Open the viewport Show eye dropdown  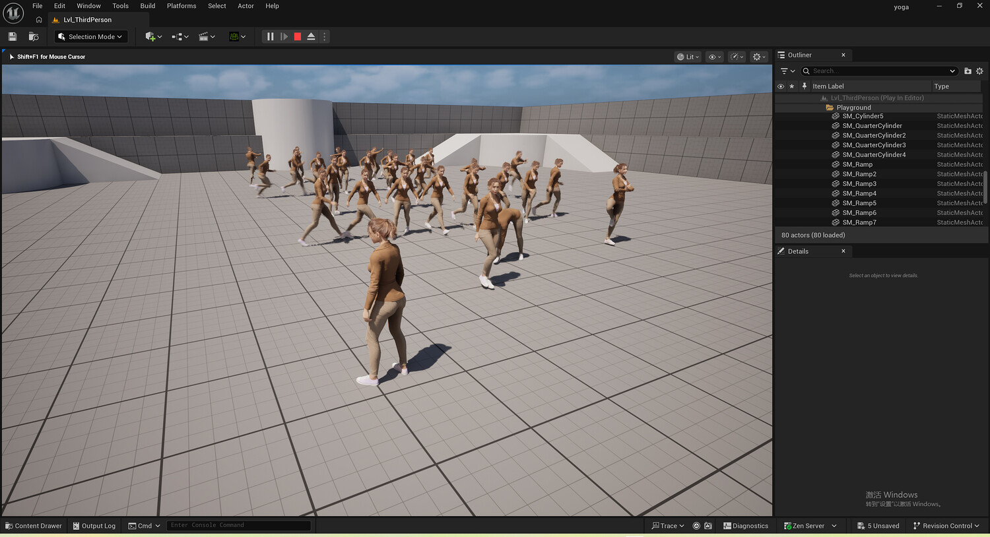click(x=715, y=57)
